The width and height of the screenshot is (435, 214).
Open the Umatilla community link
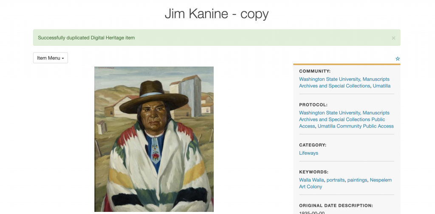pos(381,86)
